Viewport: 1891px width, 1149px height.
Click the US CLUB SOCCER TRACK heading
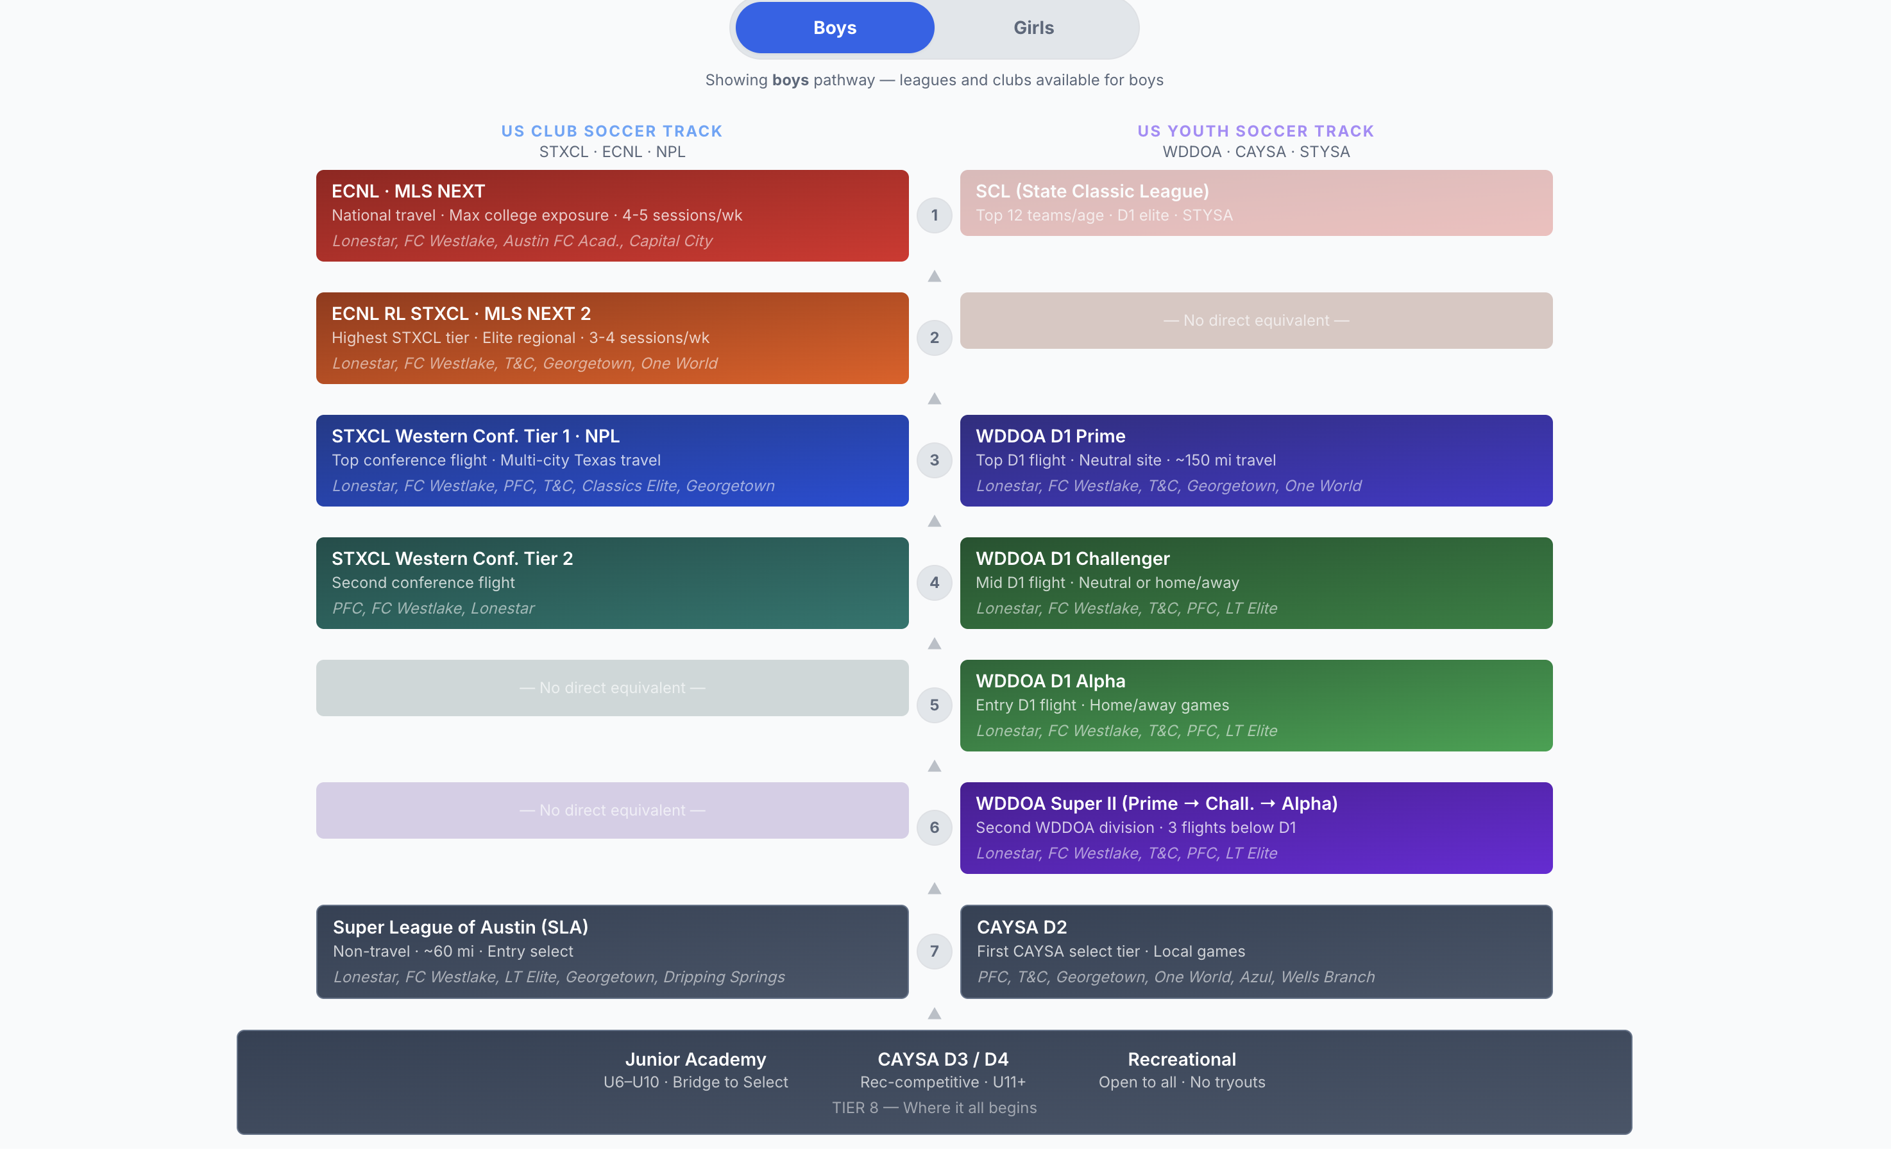point(612,131)
